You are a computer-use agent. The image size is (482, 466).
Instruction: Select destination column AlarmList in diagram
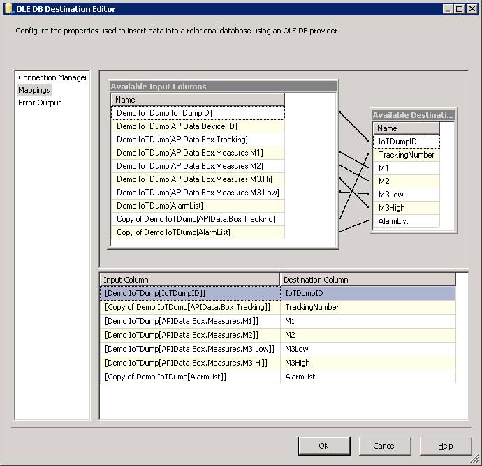(x=406, y=221)
